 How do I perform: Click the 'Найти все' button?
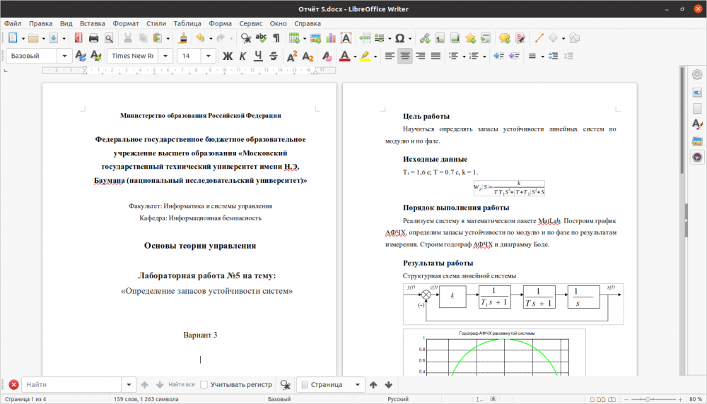click(x=182, y=385)
